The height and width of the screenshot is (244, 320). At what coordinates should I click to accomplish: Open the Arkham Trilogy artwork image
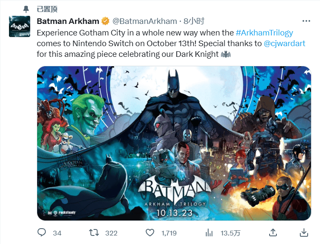tap(173, 143)
